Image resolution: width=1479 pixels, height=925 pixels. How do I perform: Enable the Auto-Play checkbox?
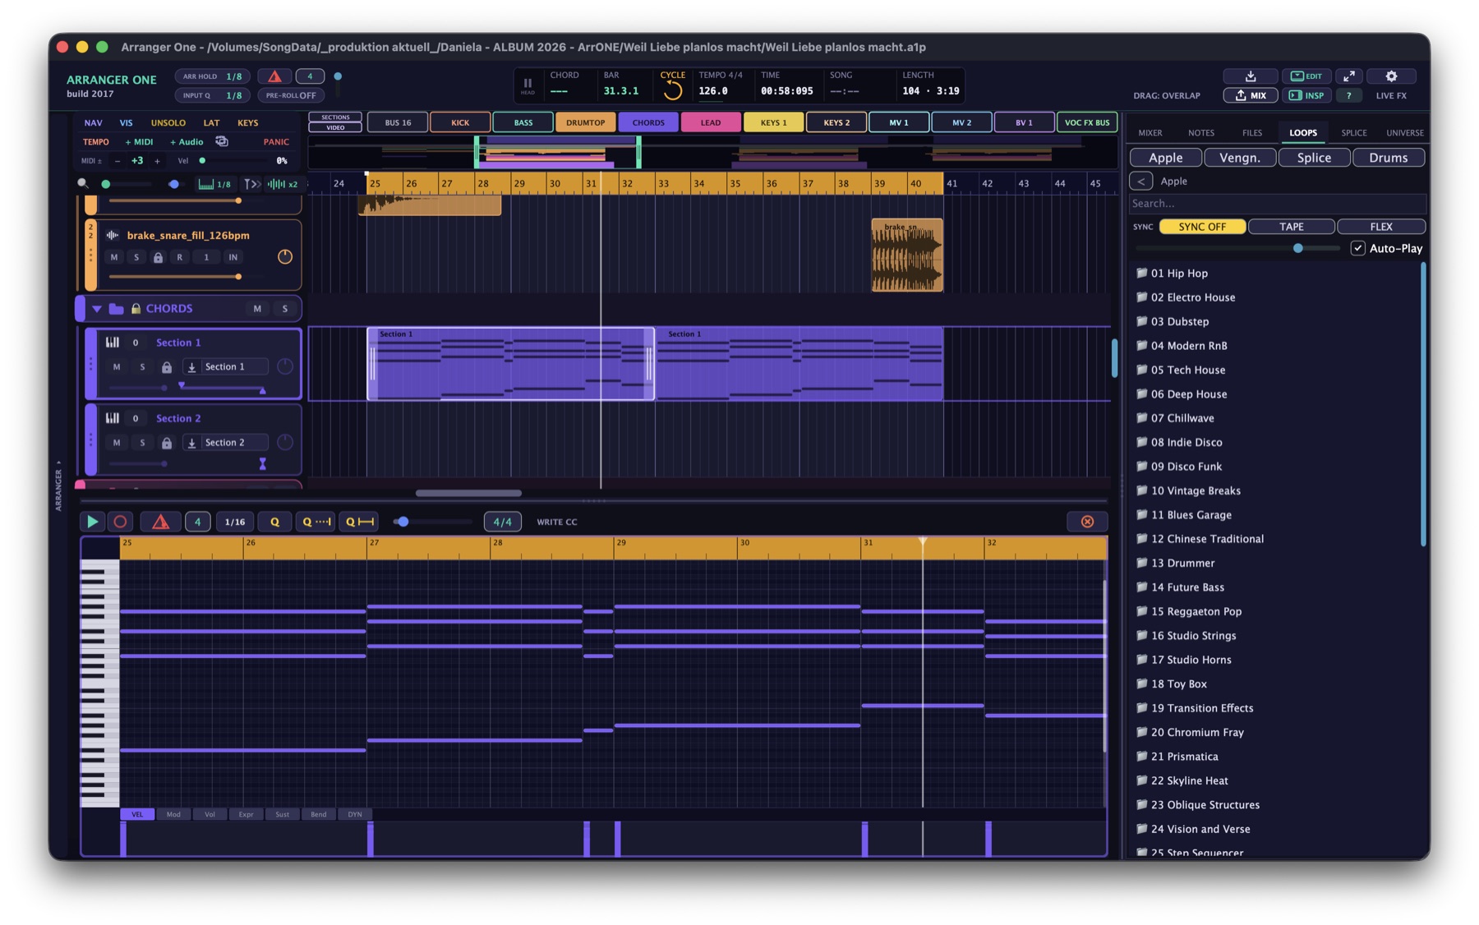pyautogui.click(x=1357, y=248)
